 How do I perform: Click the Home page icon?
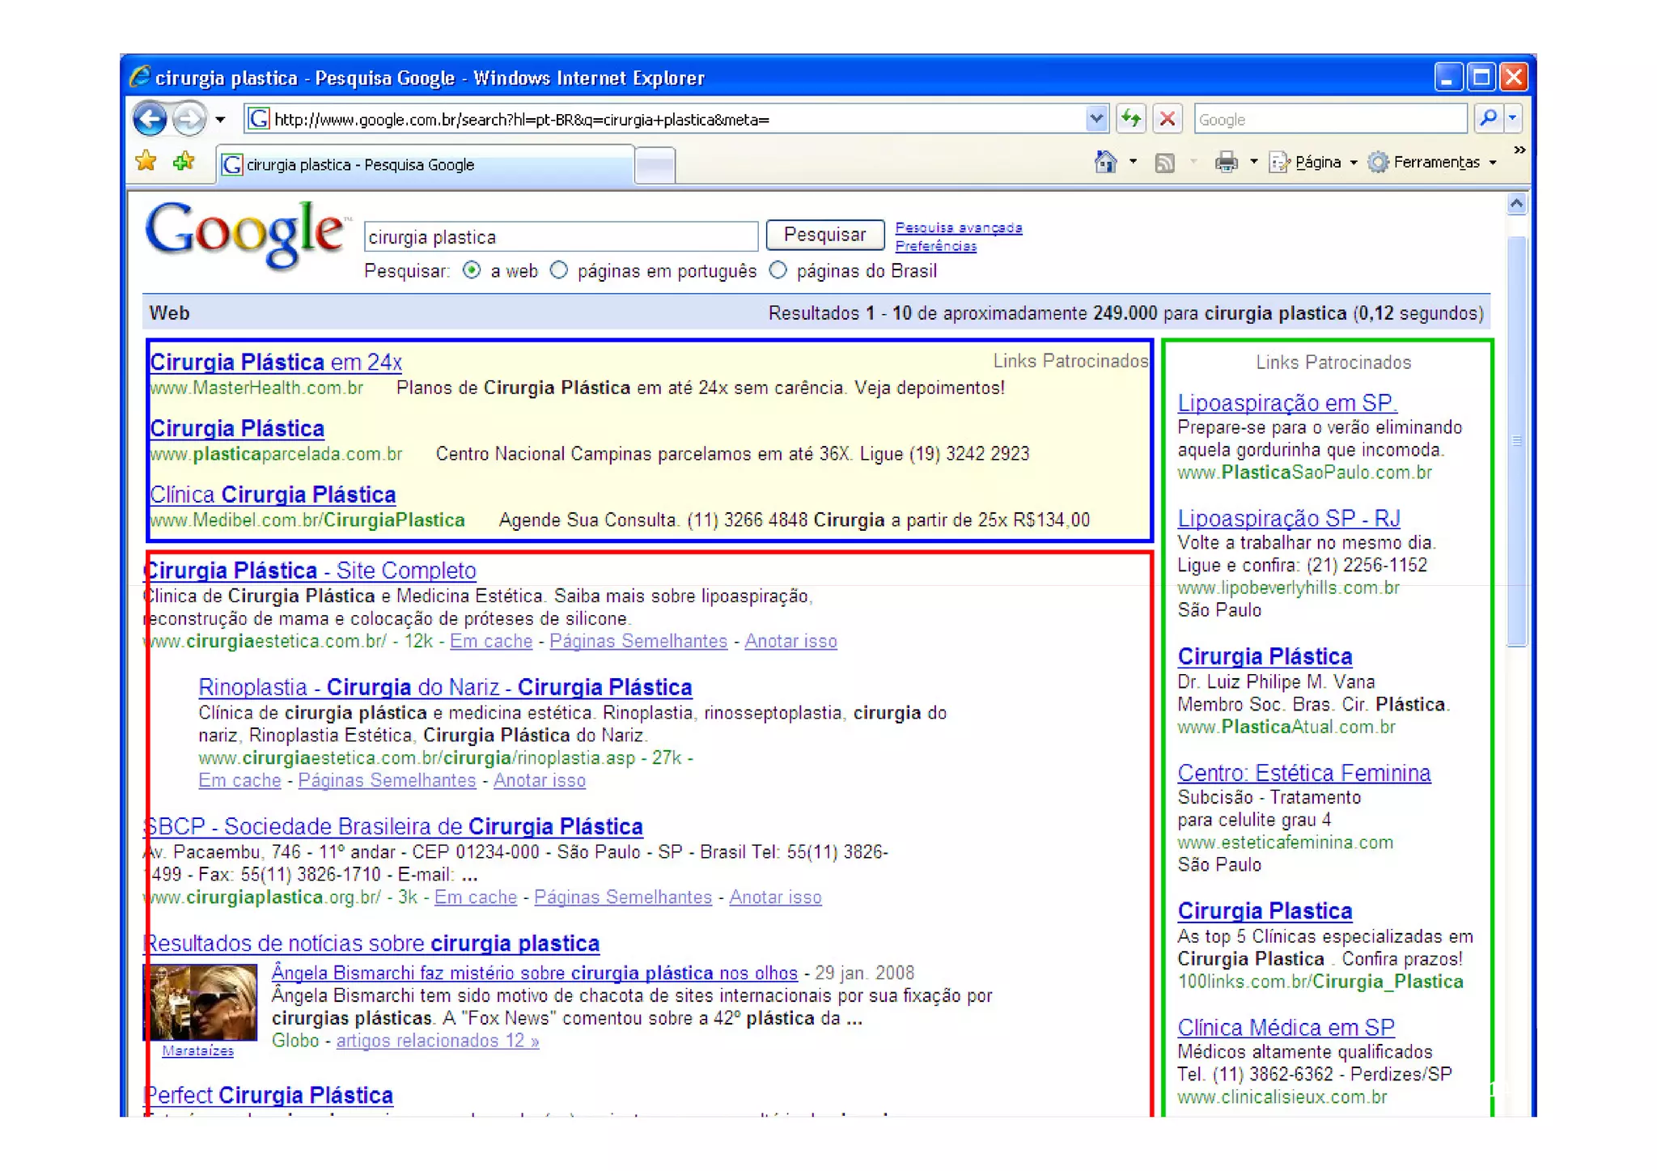[x=1104, y=163]
